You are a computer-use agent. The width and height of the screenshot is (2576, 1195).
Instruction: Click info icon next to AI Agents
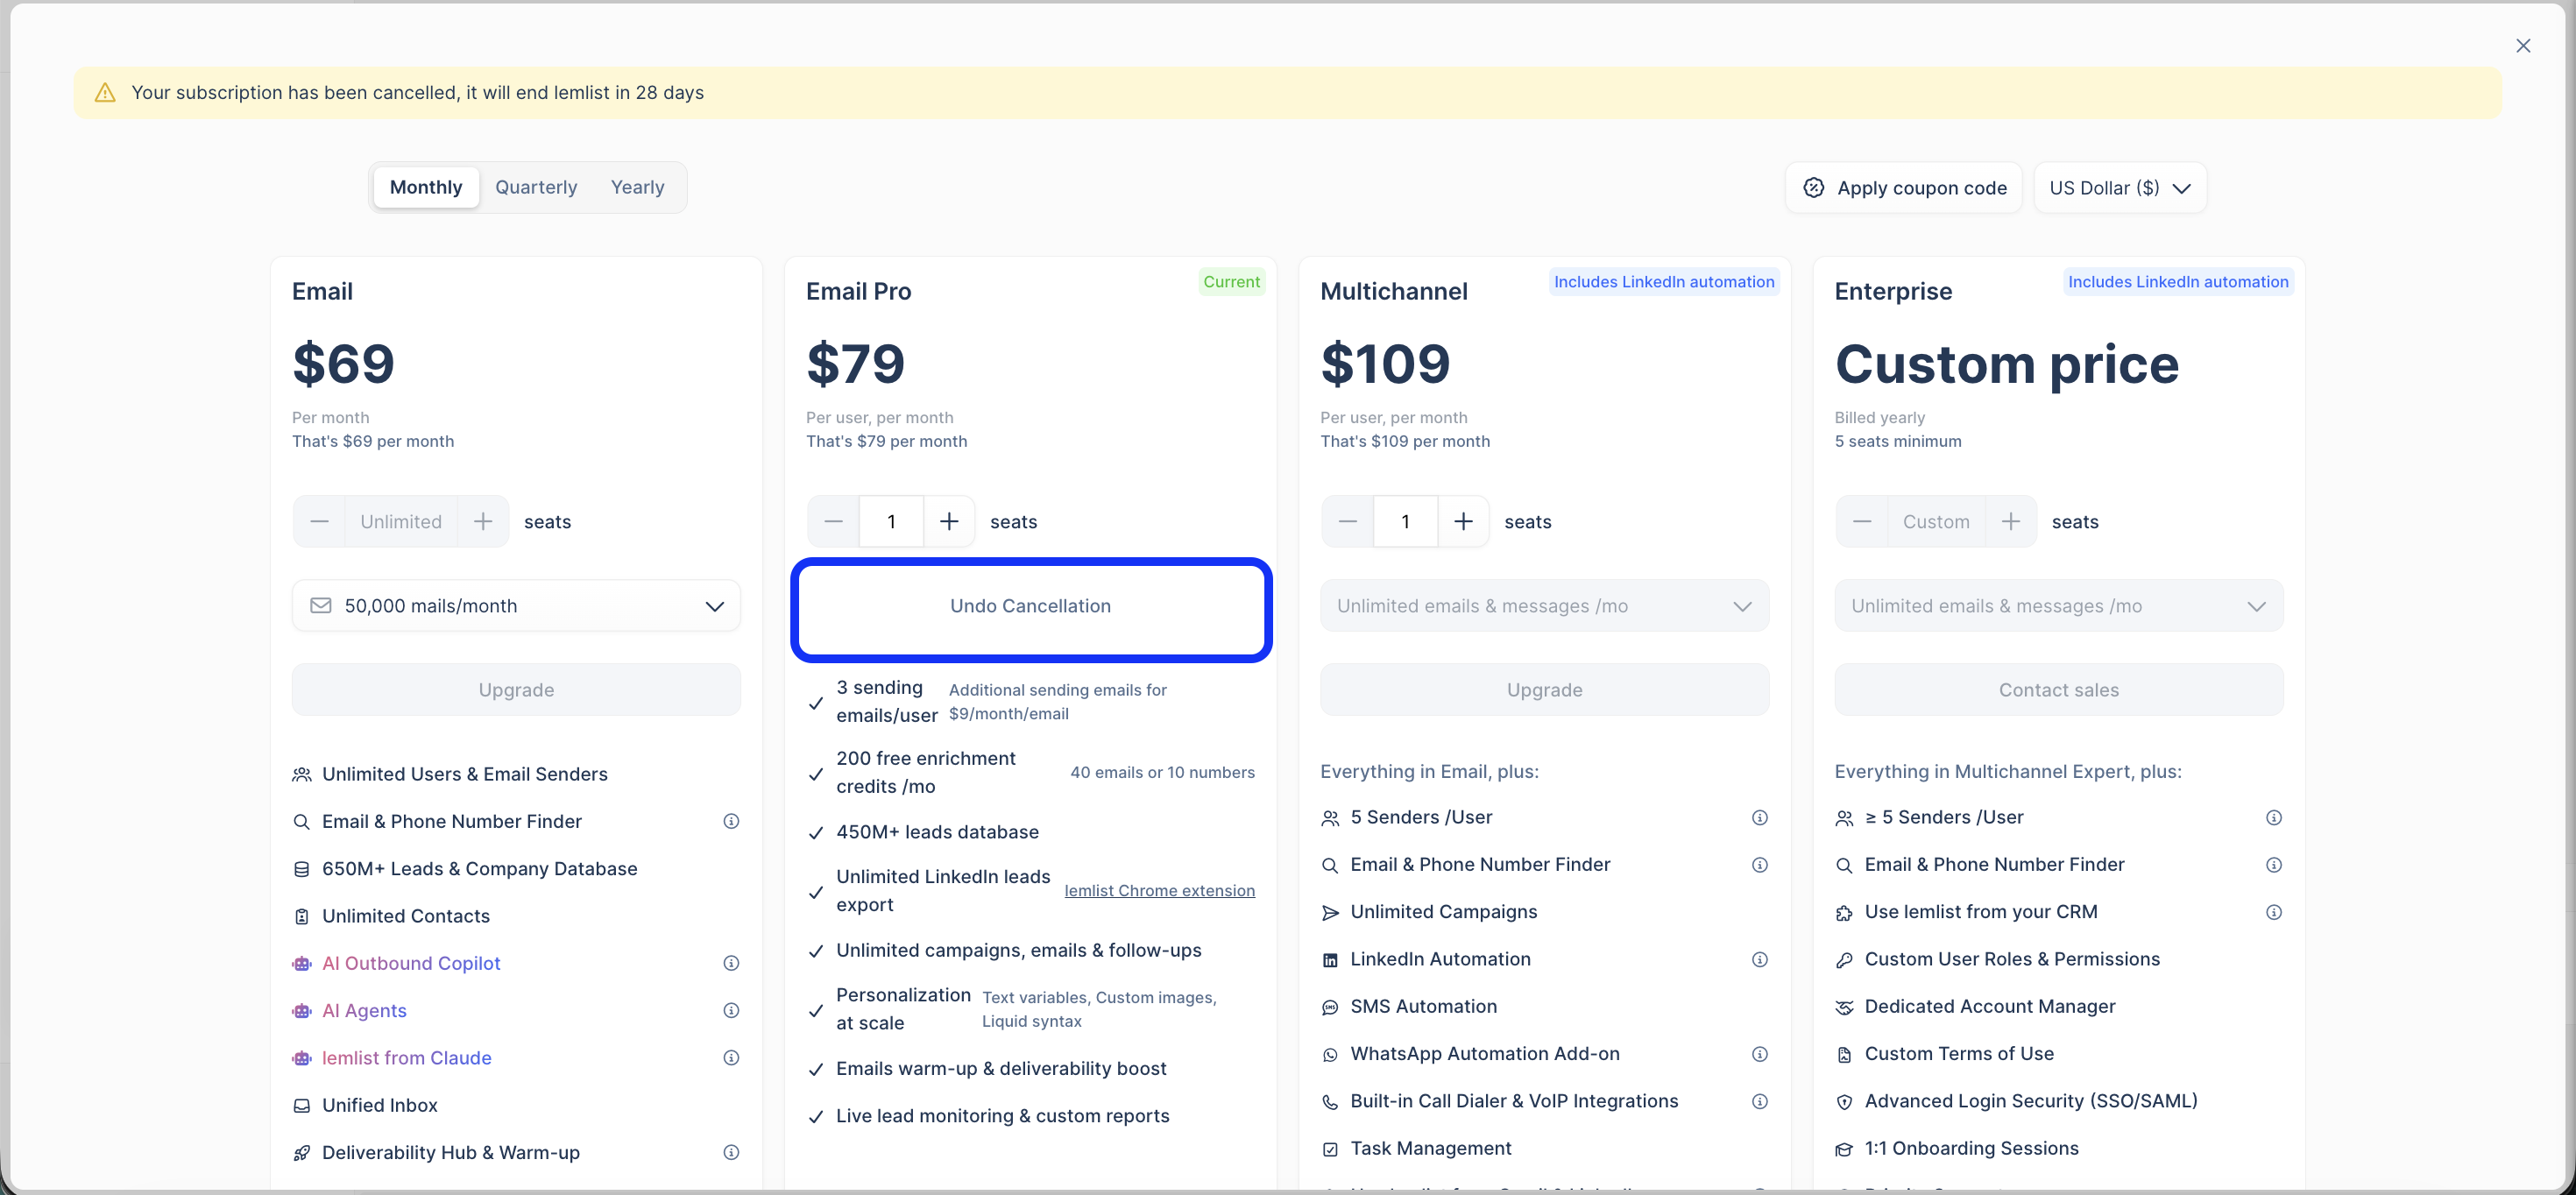coord(731,1010)
